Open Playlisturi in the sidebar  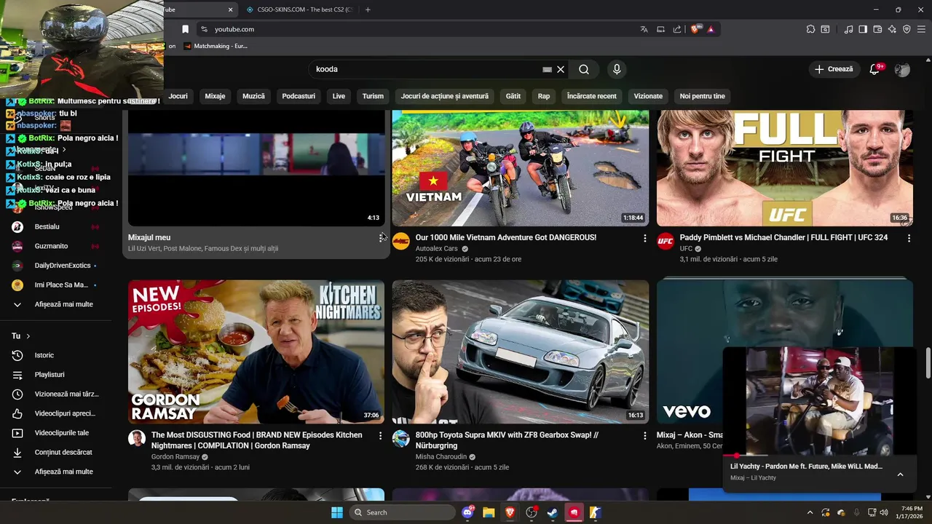[56, 375]
